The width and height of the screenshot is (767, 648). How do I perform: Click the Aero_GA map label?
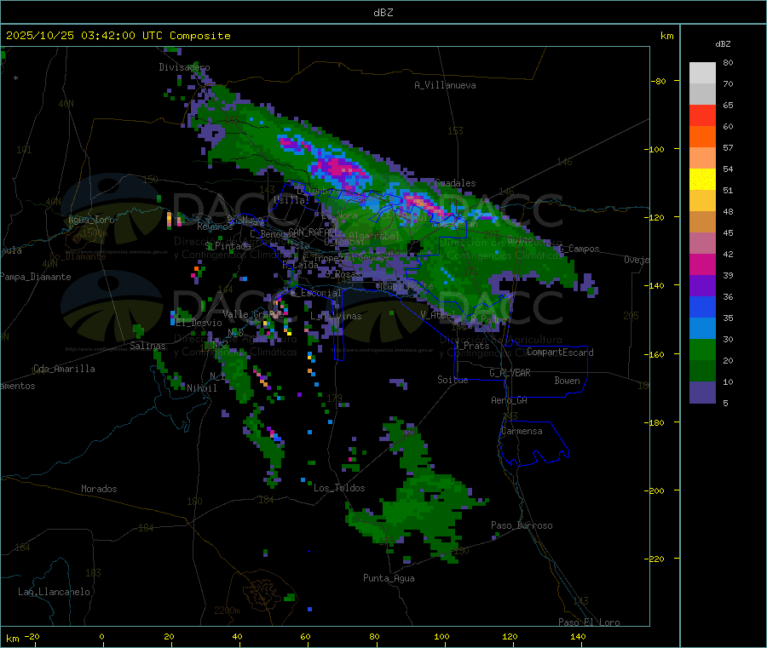[510, 400]
